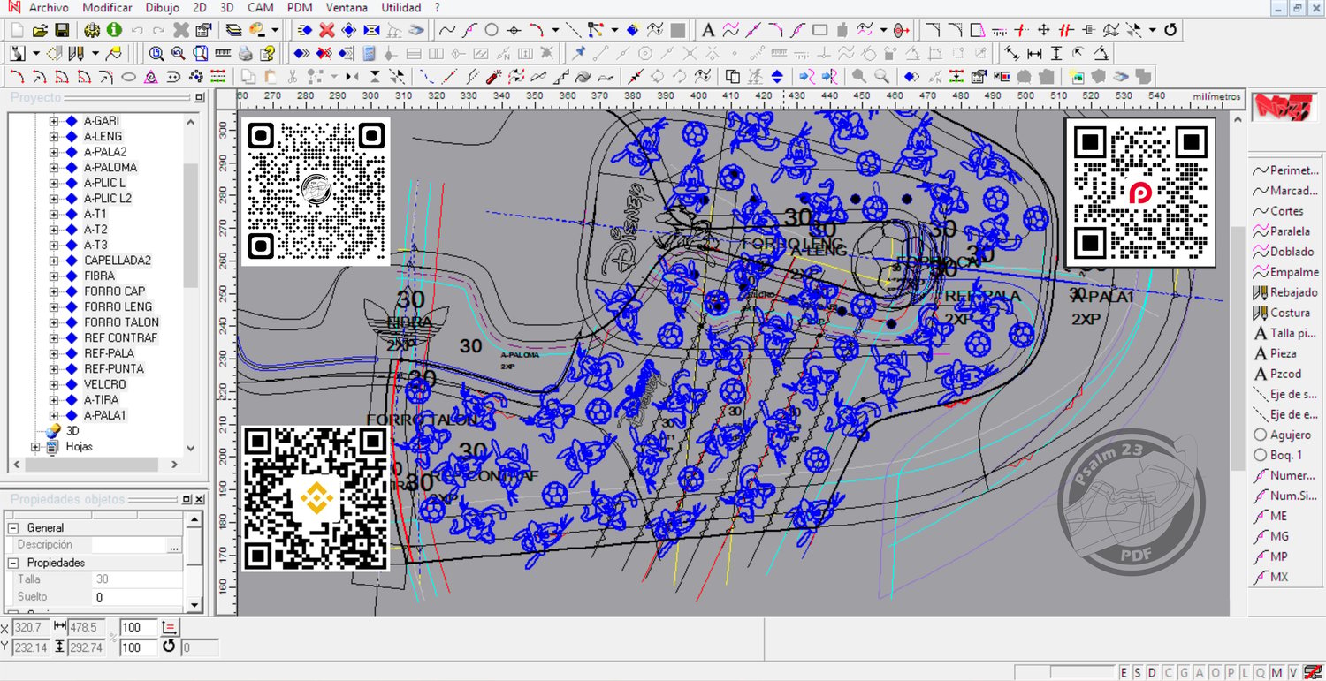1326x681 pixels.
Task: Expand the FIBRA tree node
Action: pyautogui.click(x=54, y=276)
